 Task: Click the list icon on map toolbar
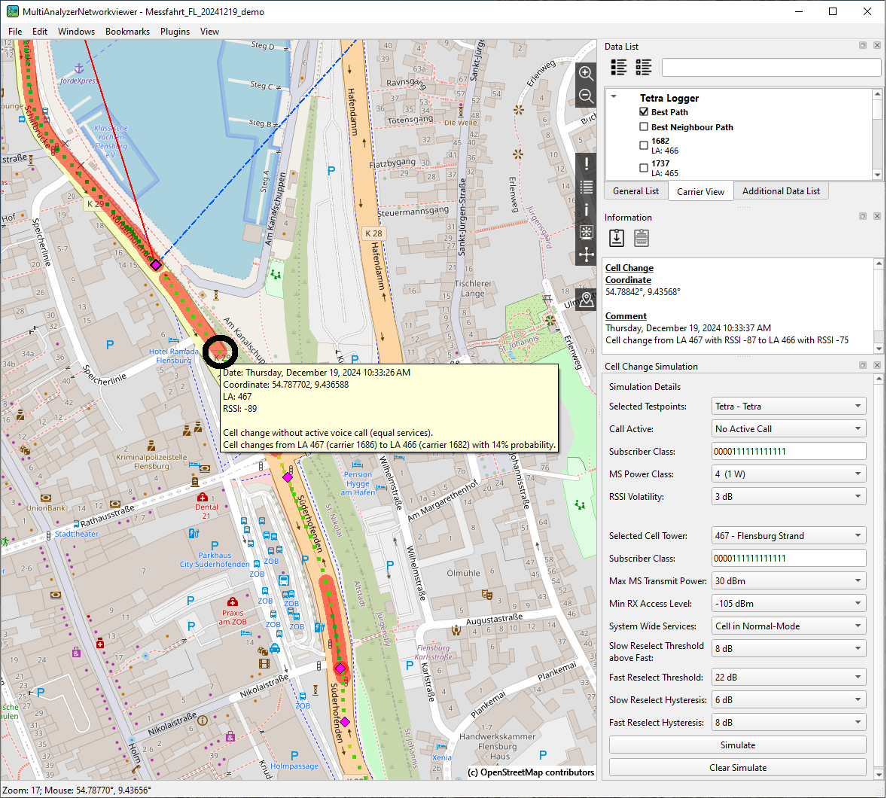click(x=587, y=187)
